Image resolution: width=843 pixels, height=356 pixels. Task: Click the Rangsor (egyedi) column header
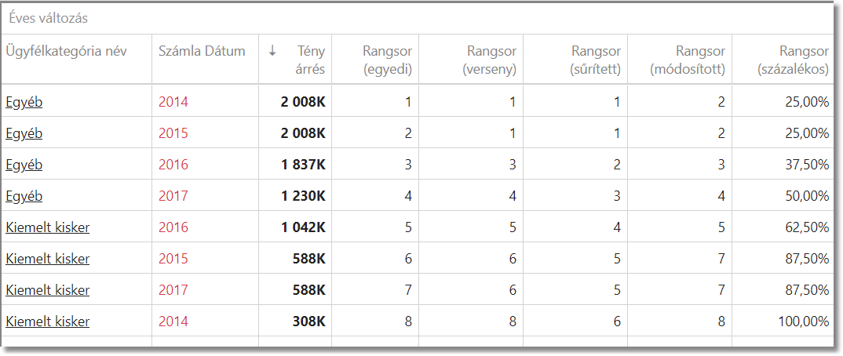pos(387,60)
